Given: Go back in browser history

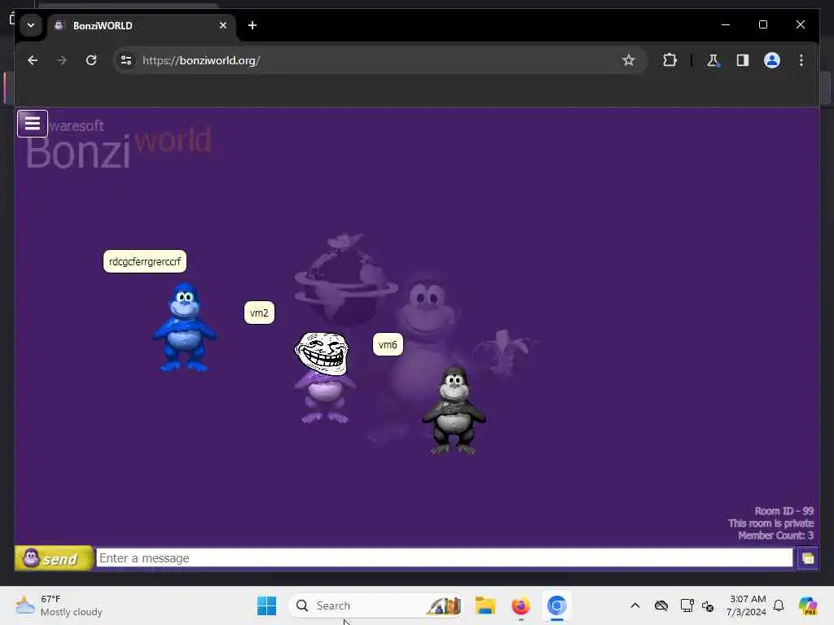Looking at the screenshot, I should click(x=33, y=60).
